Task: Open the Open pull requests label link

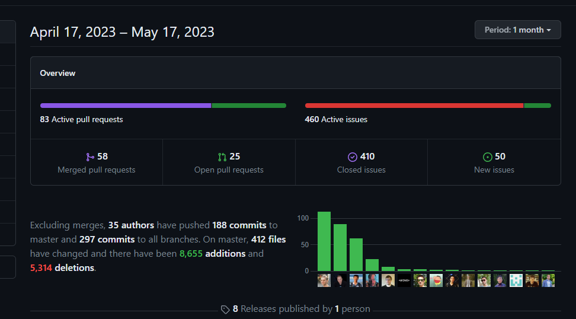Action: [x=229, y=170]
